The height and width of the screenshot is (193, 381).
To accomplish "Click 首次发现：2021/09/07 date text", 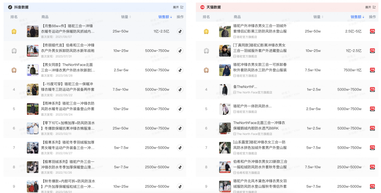I will 56,37.
